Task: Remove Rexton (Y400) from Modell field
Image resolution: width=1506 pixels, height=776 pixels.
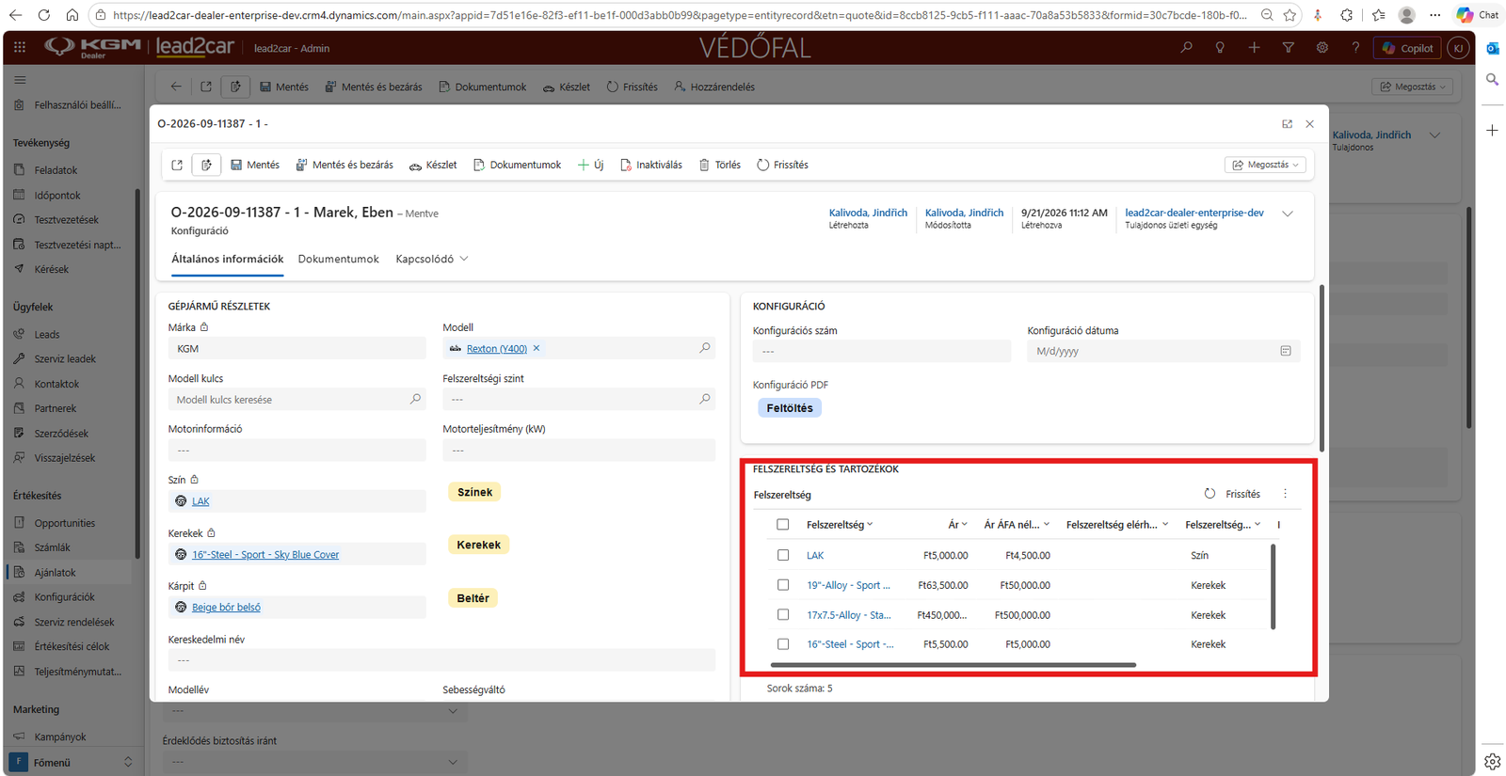Action: 537,348
